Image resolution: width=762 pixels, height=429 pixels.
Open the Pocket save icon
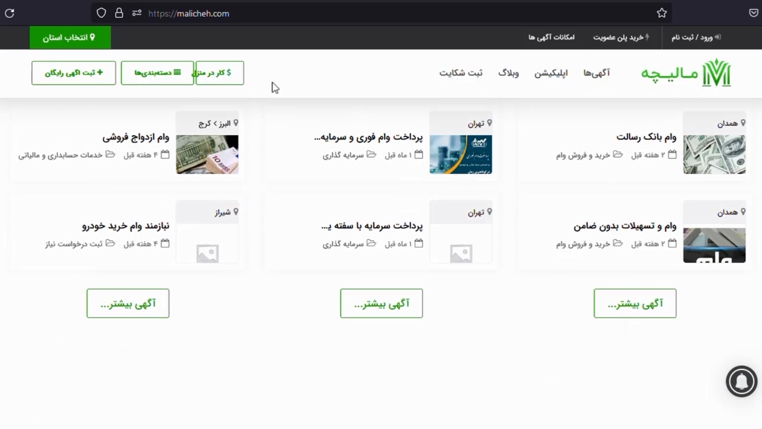[754, 13]
